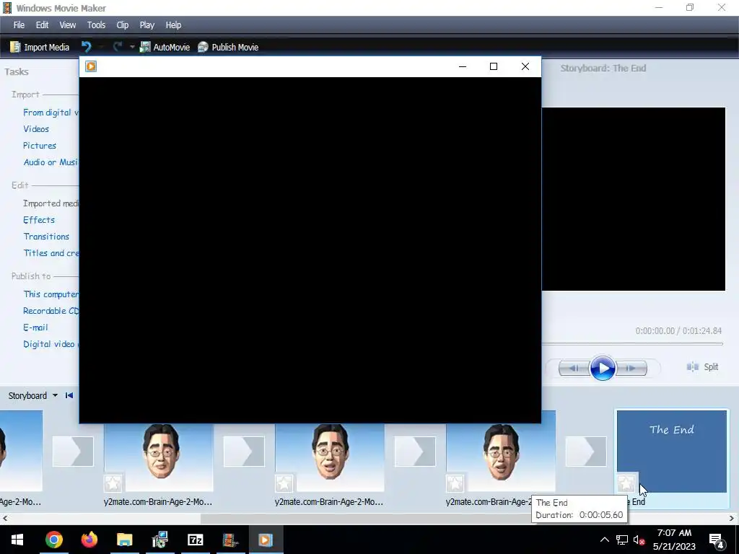Click the Import Media toolbar button
Viewport: 739px width, 554px height.
[x=40, y=47]
